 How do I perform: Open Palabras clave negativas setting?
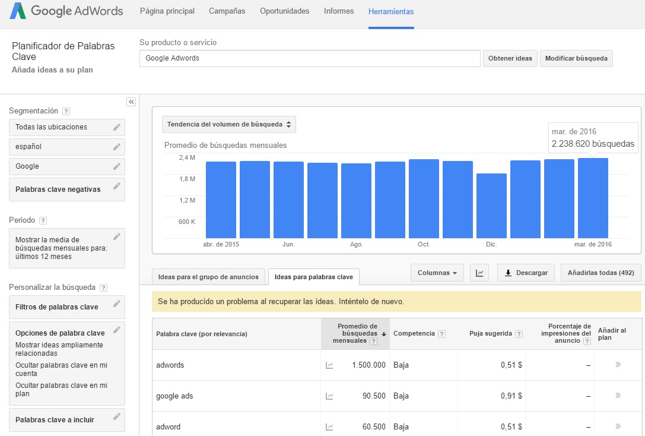(x=67, y=189)
